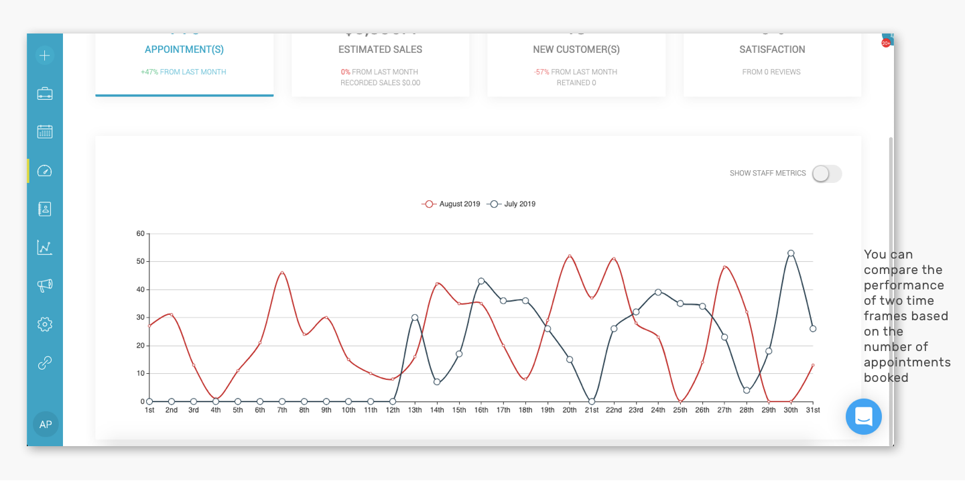Click the '31st' x-axis label

pyautogui.click(x=813, y=410)
